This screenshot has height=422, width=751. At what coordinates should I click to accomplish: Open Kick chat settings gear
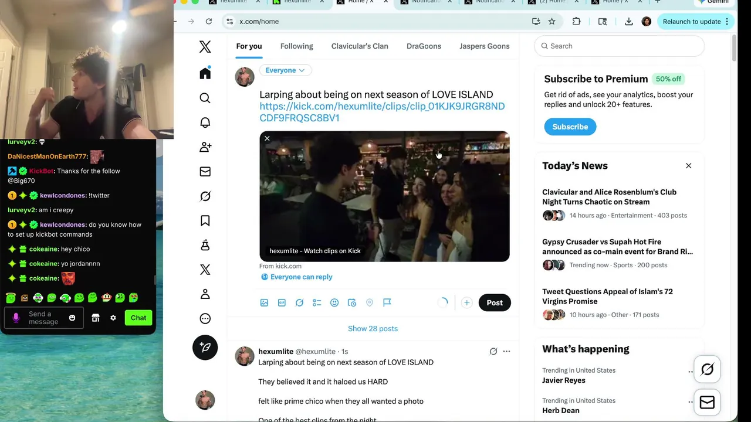pyautogui.click(x=113, y=318)
